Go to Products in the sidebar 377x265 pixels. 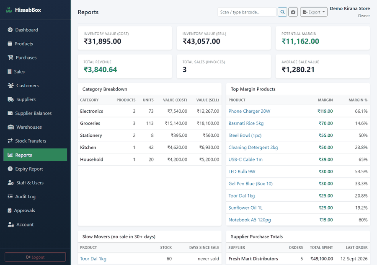coord(35,44)
